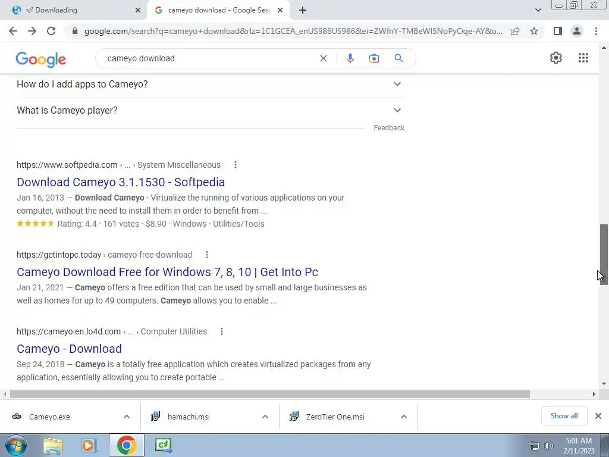Close the downloads bar
Image resolution: width=609 pixels, height=457 pixels.
[x=598, y=416]
